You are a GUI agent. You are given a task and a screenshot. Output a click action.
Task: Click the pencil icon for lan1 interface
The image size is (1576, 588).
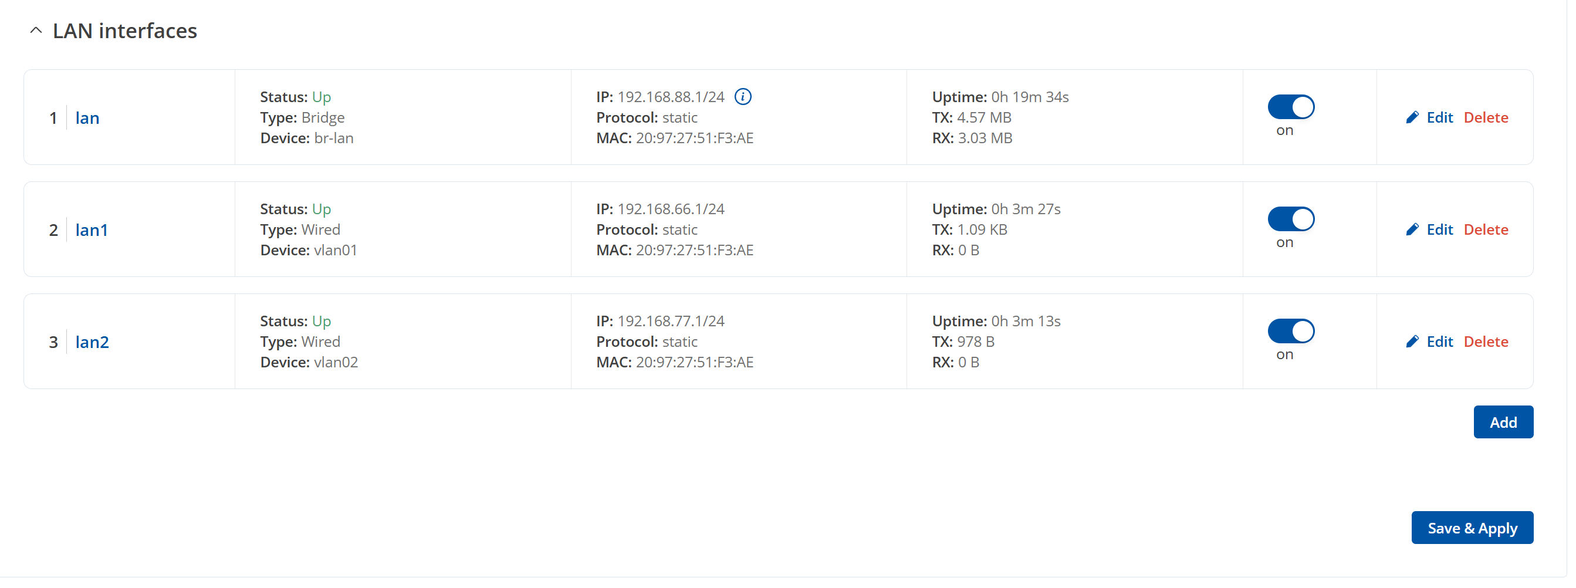click(x=1412, y=229)
